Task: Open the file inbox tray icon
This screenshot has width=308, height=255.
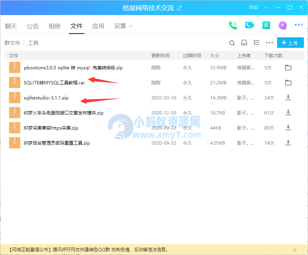Action: point(244,43)
